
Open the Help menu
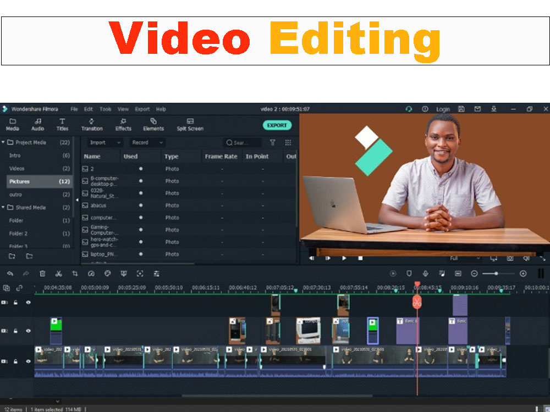point(161,109)
